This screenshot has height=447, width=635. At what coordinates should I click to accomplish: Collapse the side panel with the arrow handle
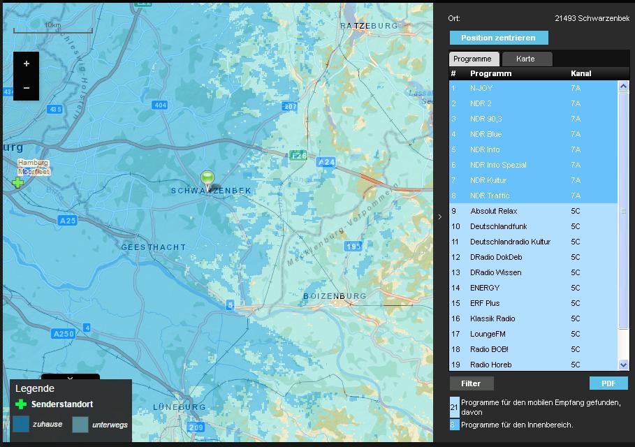[439, 217]
